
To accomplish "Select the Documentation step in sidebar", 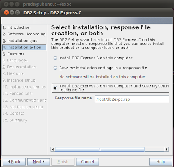I will click(19, 67).
